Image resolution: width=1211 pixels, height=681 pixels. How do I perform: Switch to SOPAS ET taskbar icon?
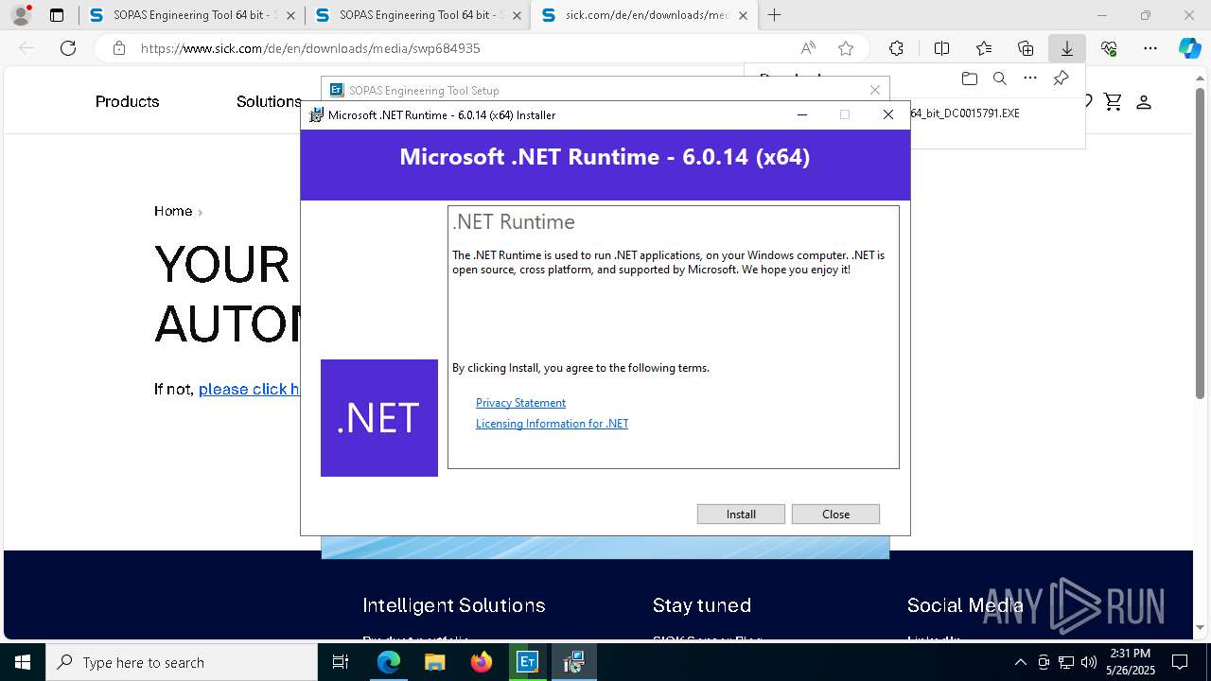(x=527, y=662)
